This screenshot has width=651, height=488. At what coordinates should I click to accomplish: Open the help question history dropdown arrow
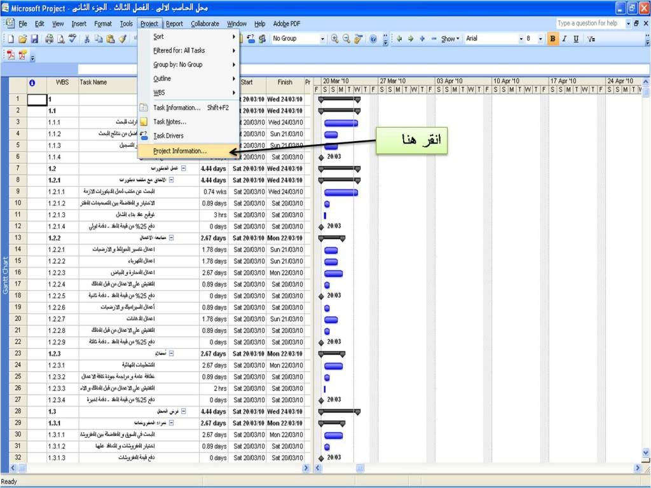628,24
